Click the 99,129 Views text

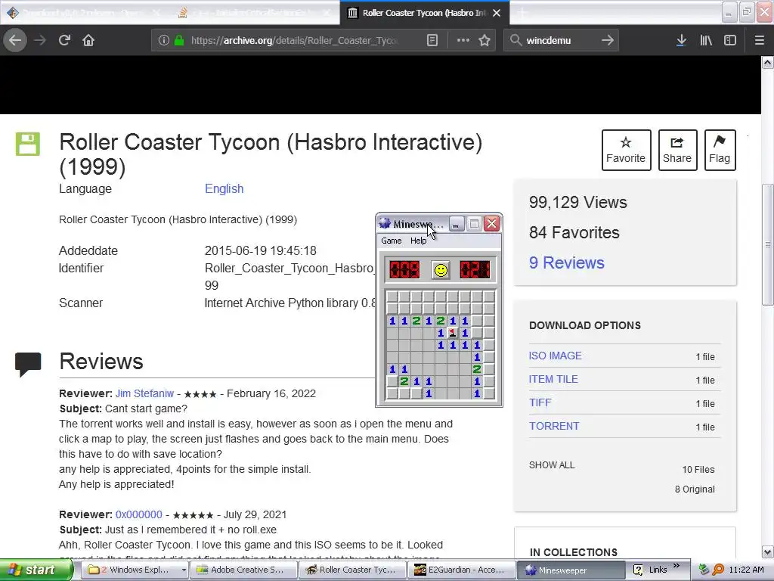tap(578, 202)
